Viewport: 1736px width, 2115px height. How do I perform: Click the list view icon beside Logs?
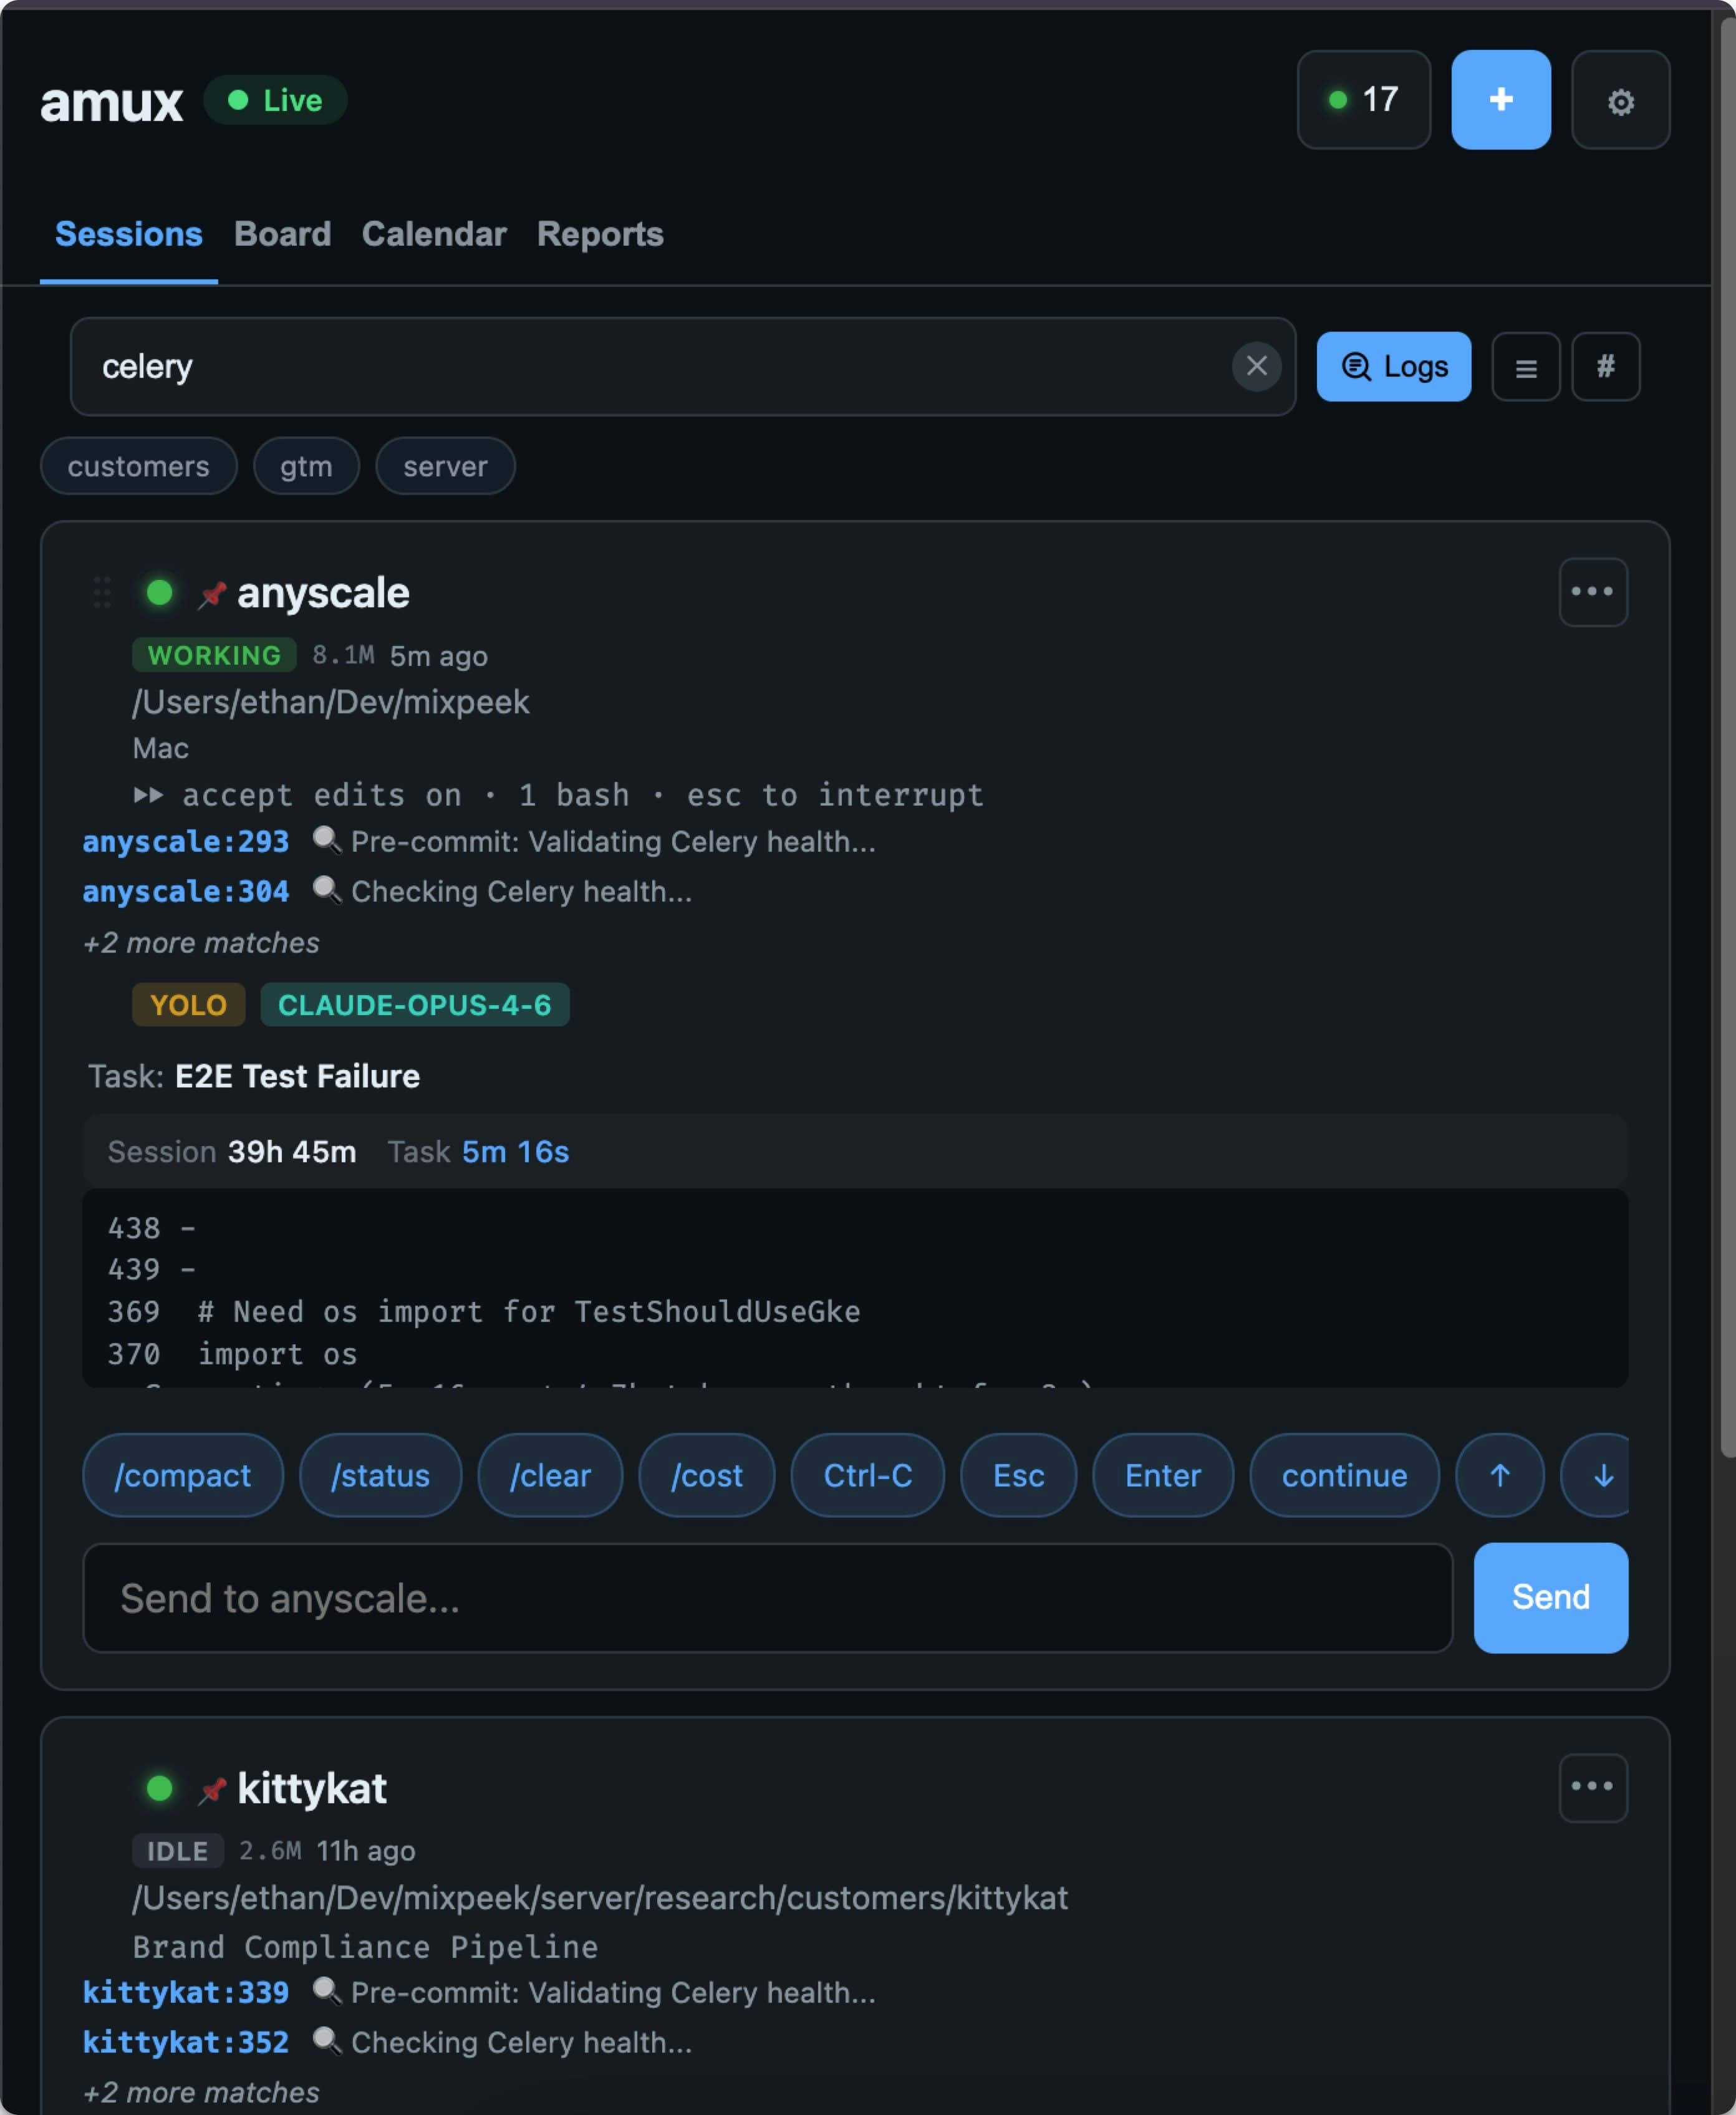coord(1525,367)
